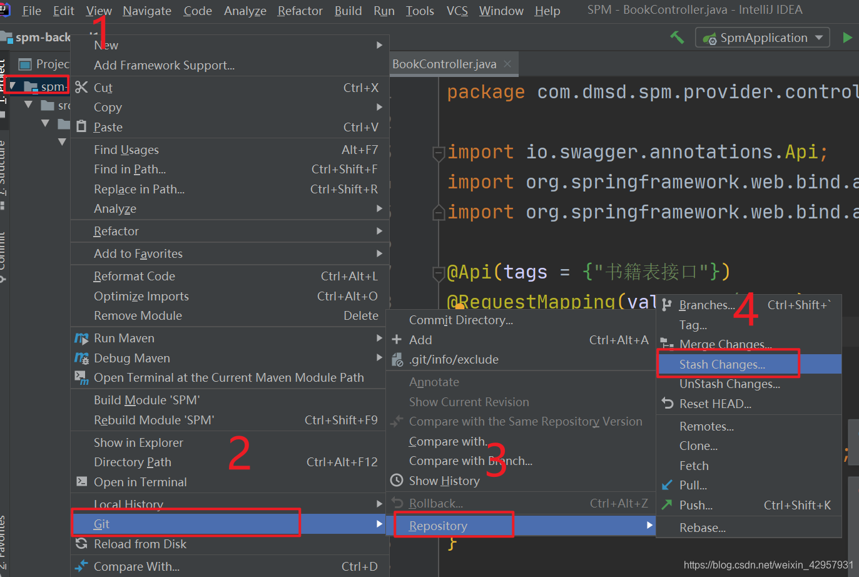
Task: Click the green Push arrow icon
Action: pos(667,504)
